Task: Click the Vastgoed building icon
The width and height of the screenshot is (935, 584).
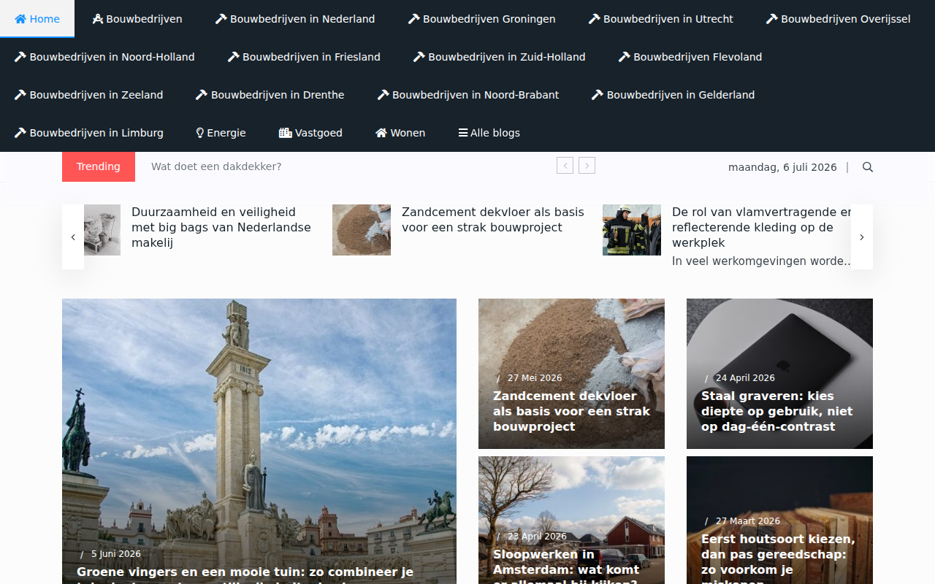Action: (x=286, y=133)
